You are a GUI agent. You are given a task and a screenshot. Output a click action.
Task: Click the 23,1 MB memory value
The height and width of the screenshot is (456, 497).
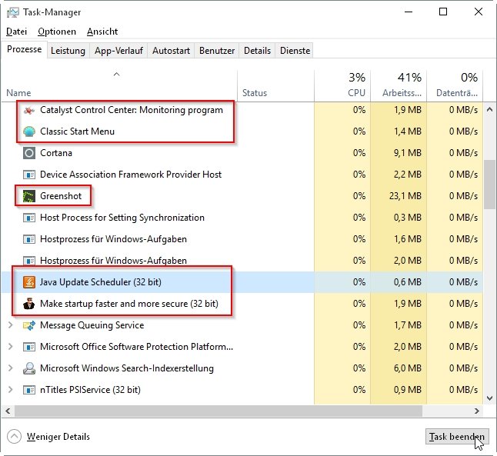coord(405,196)
